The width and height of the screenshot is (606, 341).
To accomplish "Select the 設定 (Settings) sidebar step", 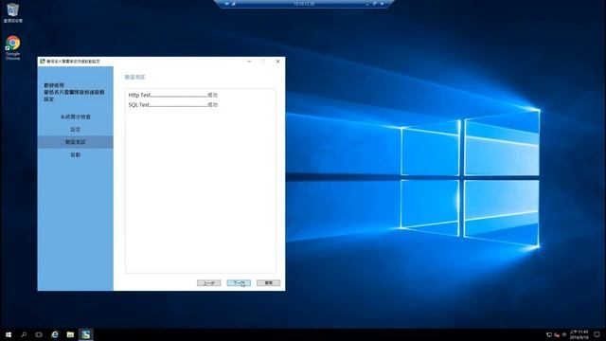I will 76,129.
